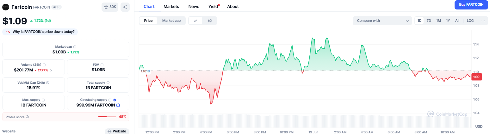The height and width of the screenshot is (134, 490).
Task: Show the Circulating supply info icon
Action: click(110, 100)
